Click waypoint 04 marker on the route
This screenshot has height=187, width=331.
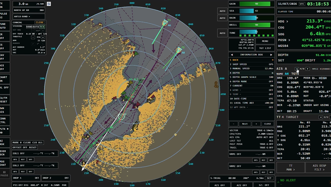point(108,130)
